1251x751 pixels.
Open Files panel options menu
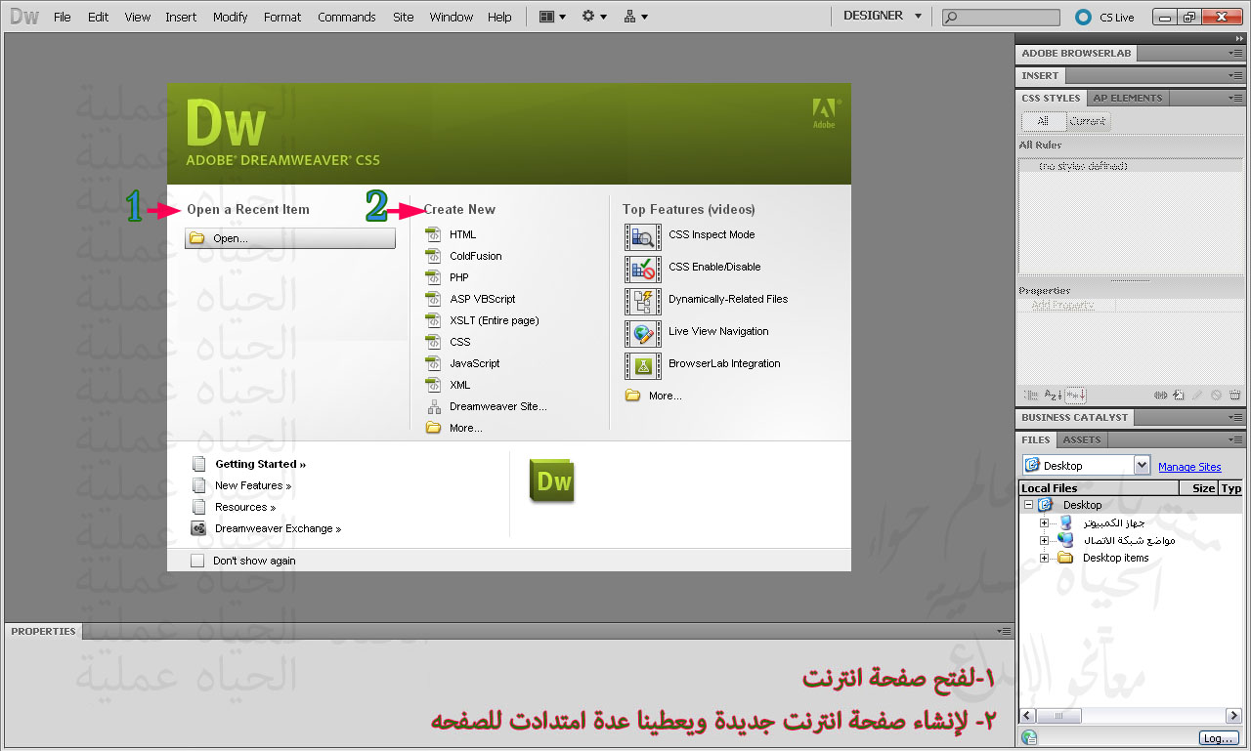pos(1236,439)
